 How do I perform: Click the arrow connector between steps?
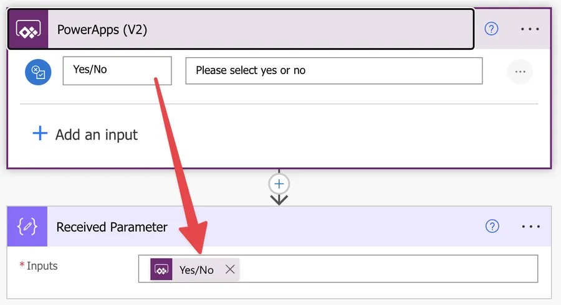pyautogui.click(x=279, y=199)
